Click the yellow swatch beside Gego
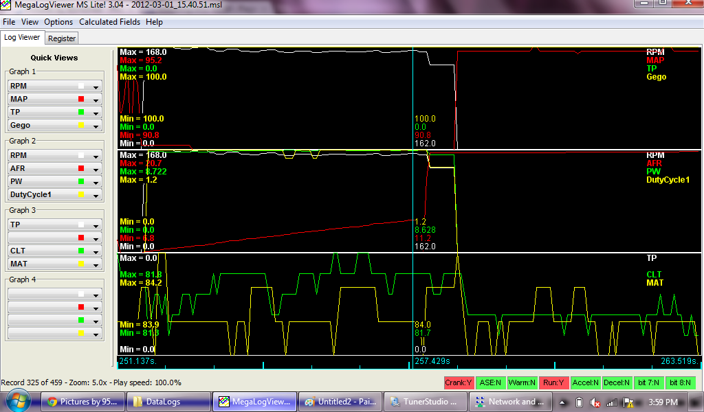Viewport: 704px width, 412px height. 81,125
